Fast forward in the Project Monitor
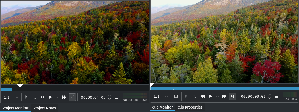Viewport: 299px width, 112px height. click(x=64, y=97)
